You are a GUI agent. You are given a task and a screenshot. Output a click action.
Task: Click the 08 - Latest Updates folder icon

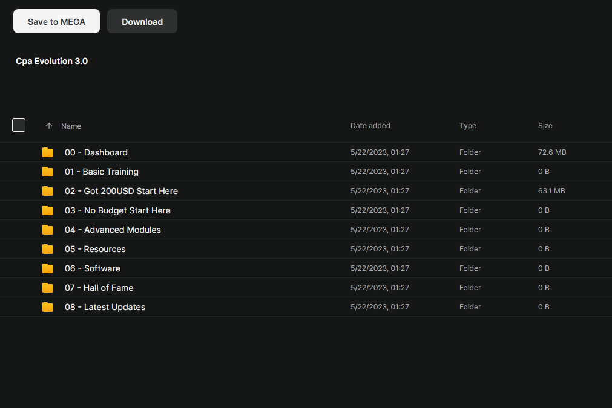click(48, 307)
